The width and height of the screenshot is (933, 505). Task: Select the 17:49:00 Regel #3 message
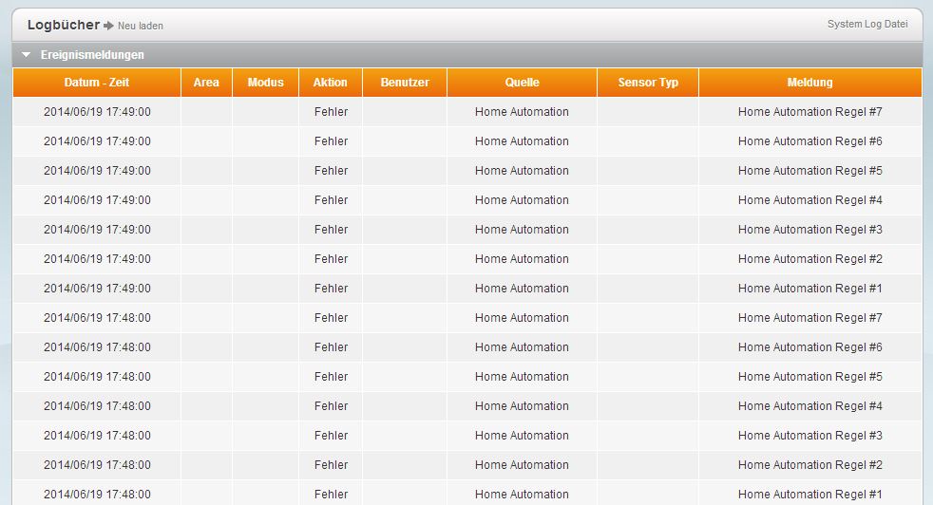tap(809, 230)
